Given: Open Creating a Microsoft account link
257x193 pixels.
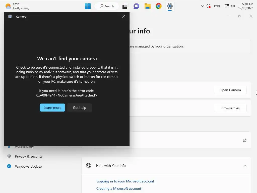Looking at the screenshot, I should (119, 188).
